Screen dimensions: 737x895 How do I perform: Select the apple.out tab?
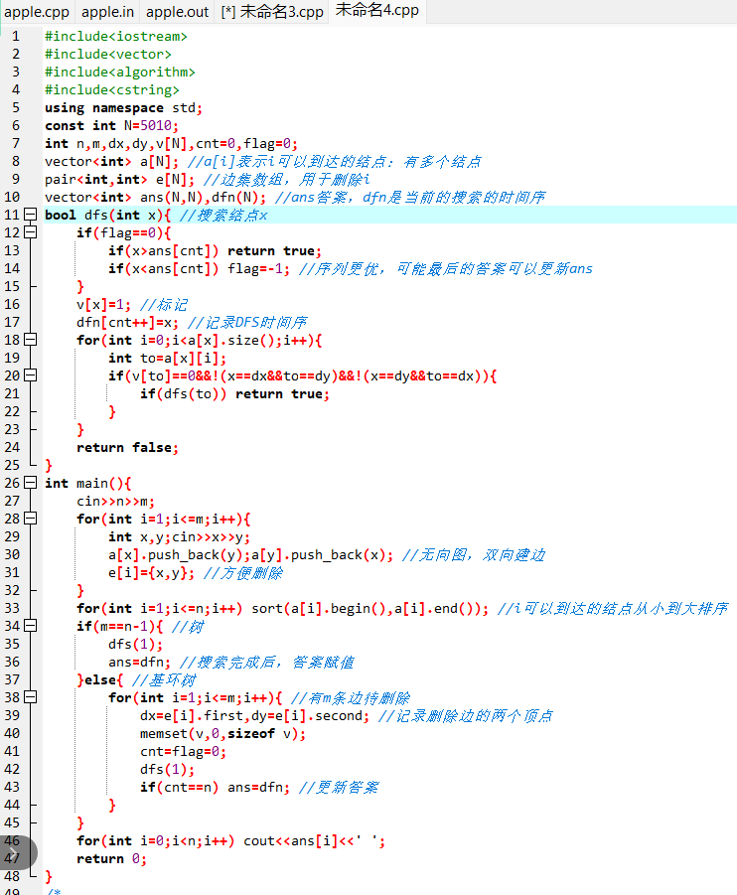coord(178,12)
